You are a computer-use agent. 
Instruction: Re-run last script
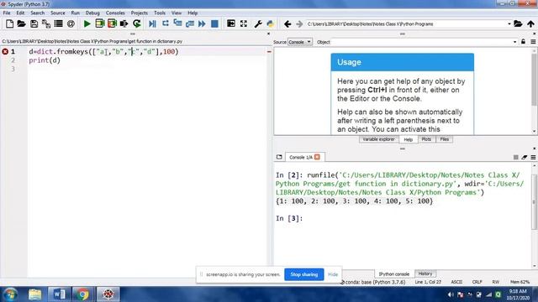tap(136, 23)
